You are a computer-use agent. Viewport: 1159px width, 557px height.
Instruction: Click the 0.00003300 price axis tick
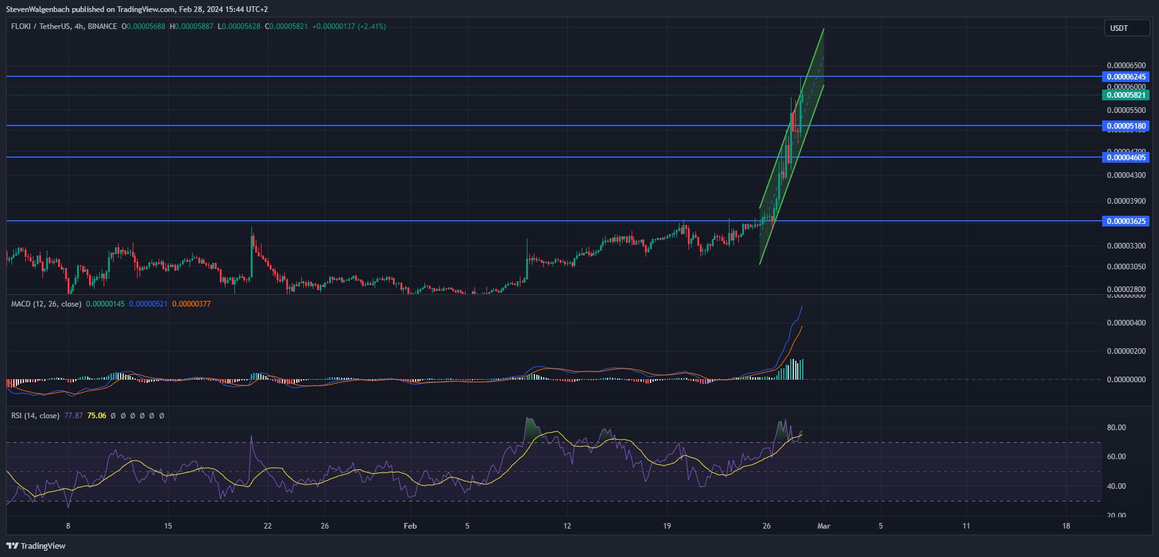1126,246
